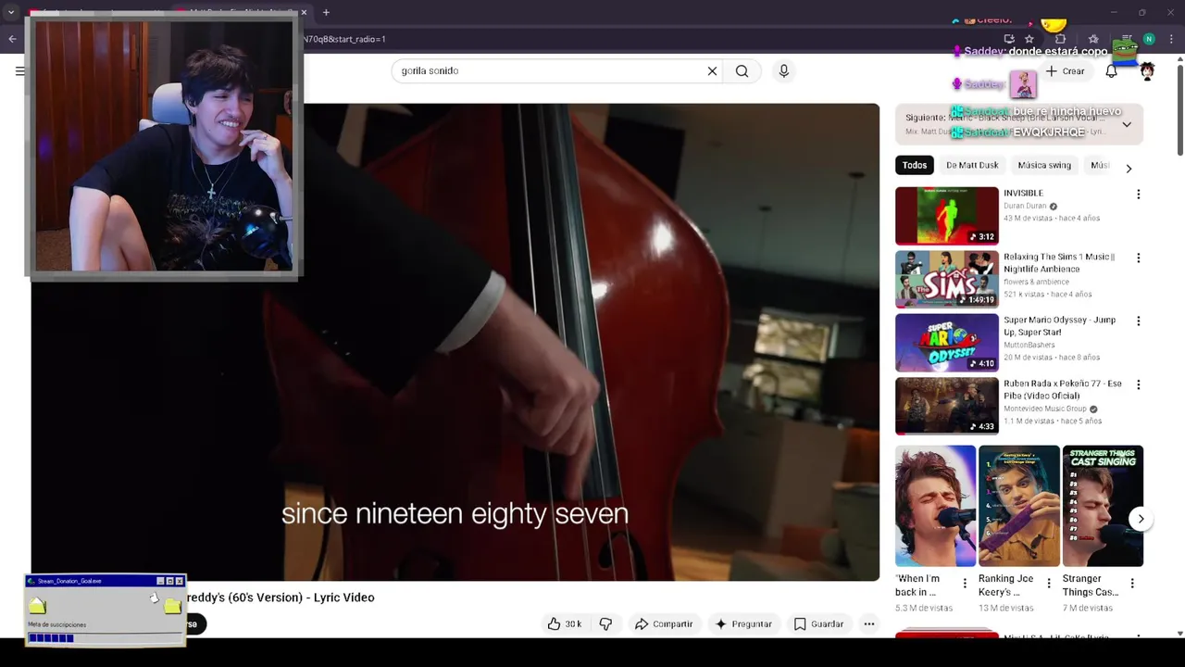This screenshot has height=667, width=1185.
Task: Select the Música swing chip
Action: tap(1044, 165)
